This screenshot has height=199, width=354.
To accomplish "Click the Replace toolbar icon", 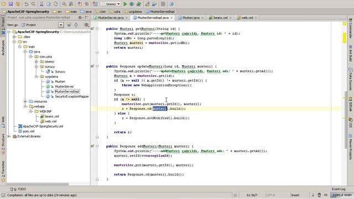I will pos(71,4).
